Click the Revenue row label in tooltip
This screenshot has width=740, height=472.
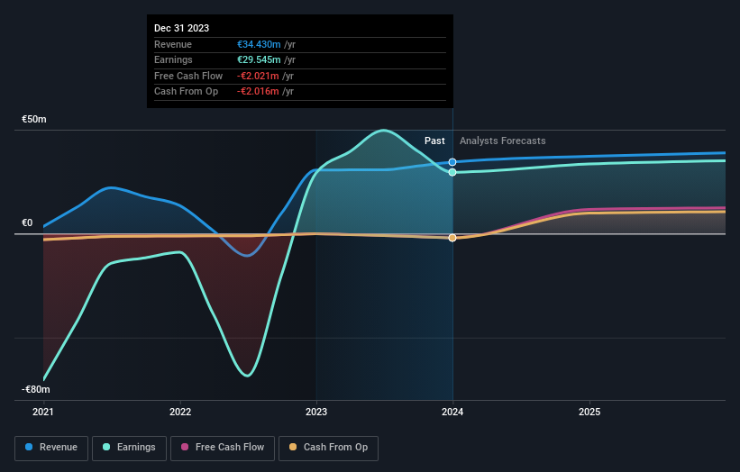[173, 44]
